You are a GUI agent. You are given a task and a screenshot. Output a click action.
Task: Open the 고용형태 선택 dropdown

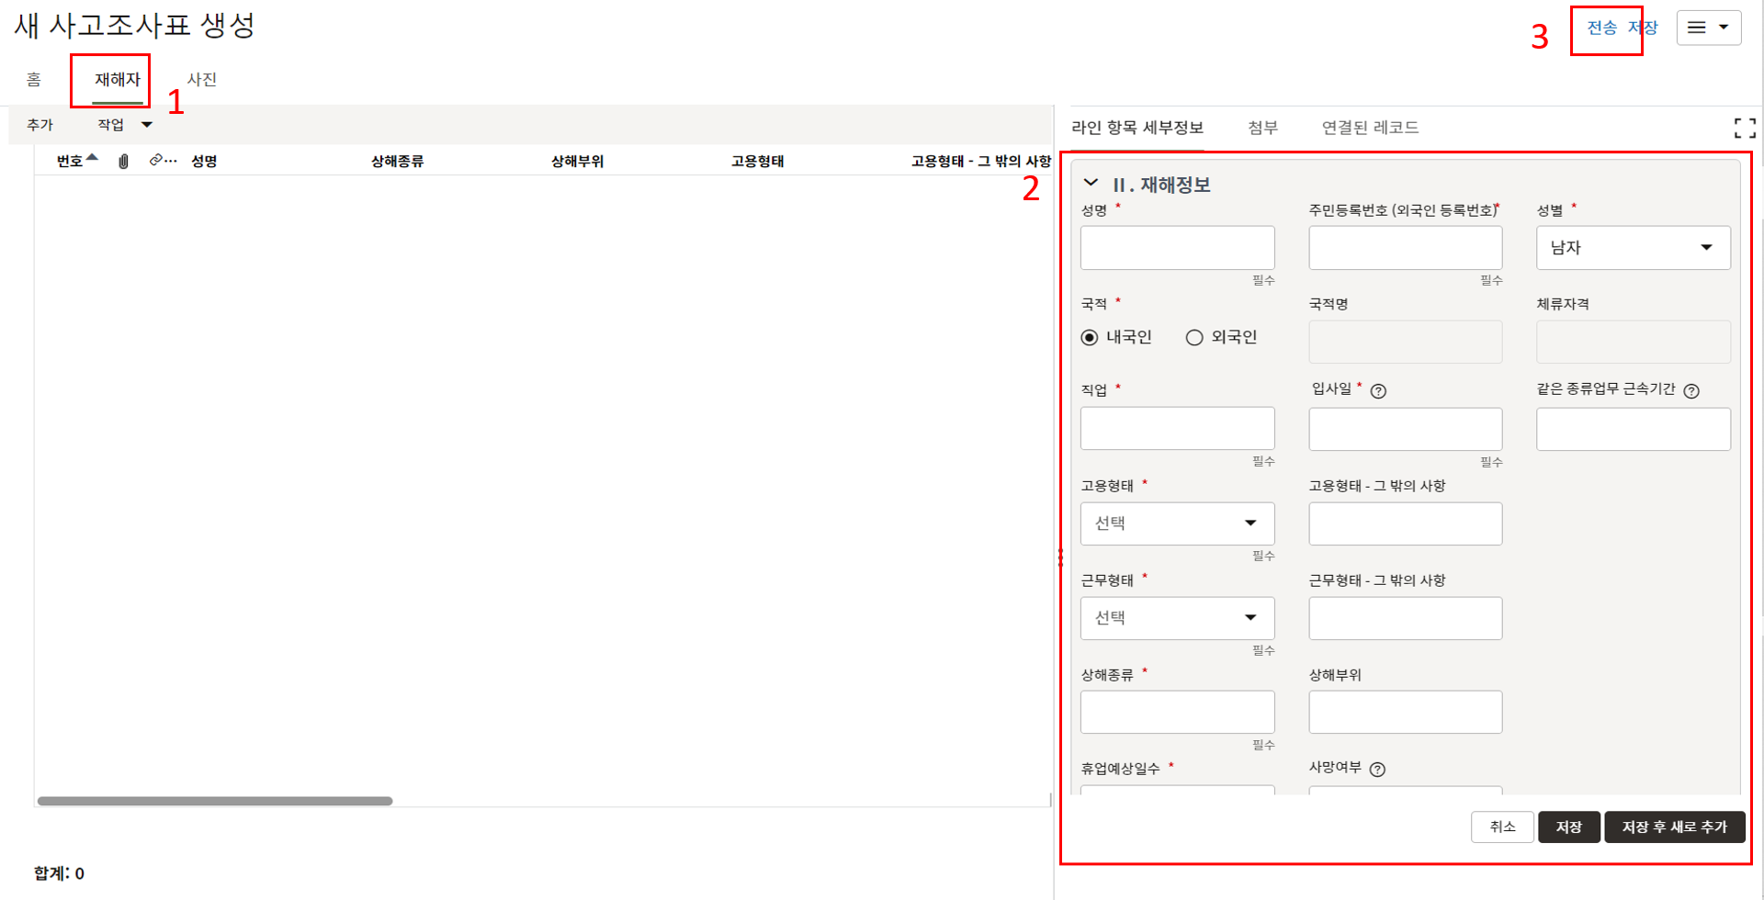click(x=1177, y=523)
